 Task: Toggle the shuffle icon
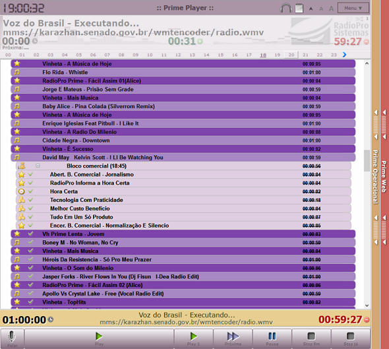359,18
